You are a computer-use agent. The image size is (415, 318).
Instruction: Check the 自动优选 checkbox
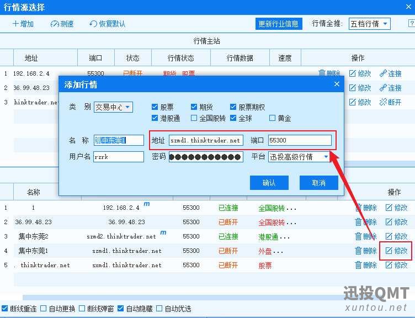pos(159,308)
